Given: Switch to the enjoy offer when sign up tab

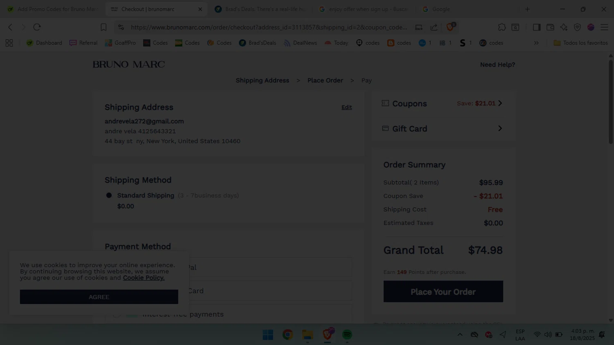Looking at the screenshot, I should click(x=364, y=9).
